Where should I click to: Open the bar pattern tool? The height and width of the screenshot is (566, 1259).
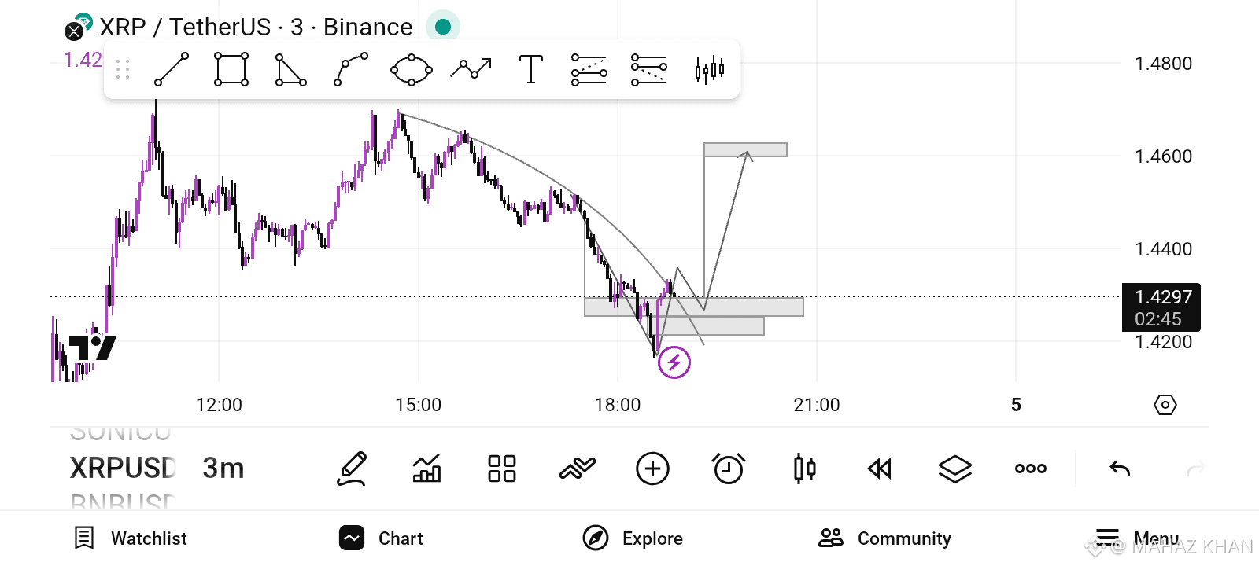(709, 69)
